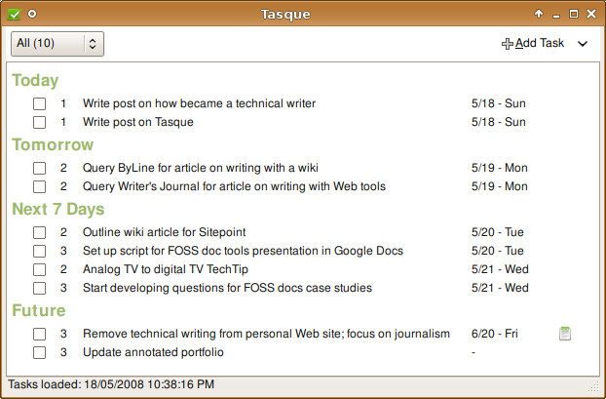Mark 'Outline wiki article for Sitepoint' complete

tap(39, 232)
